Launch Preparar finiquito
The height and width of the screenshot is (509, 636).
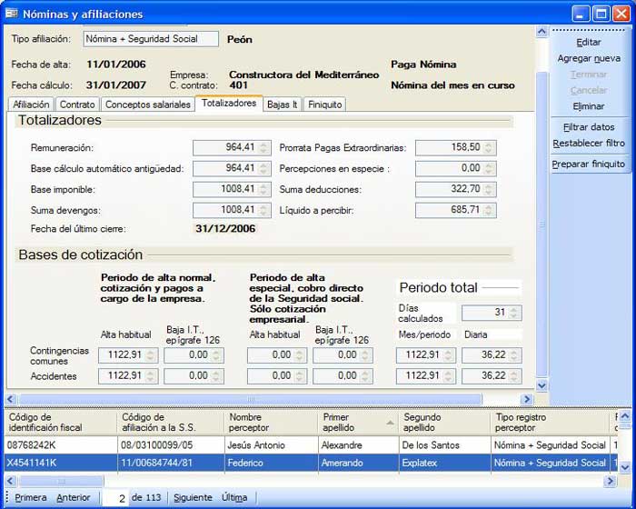pos(589,164)
